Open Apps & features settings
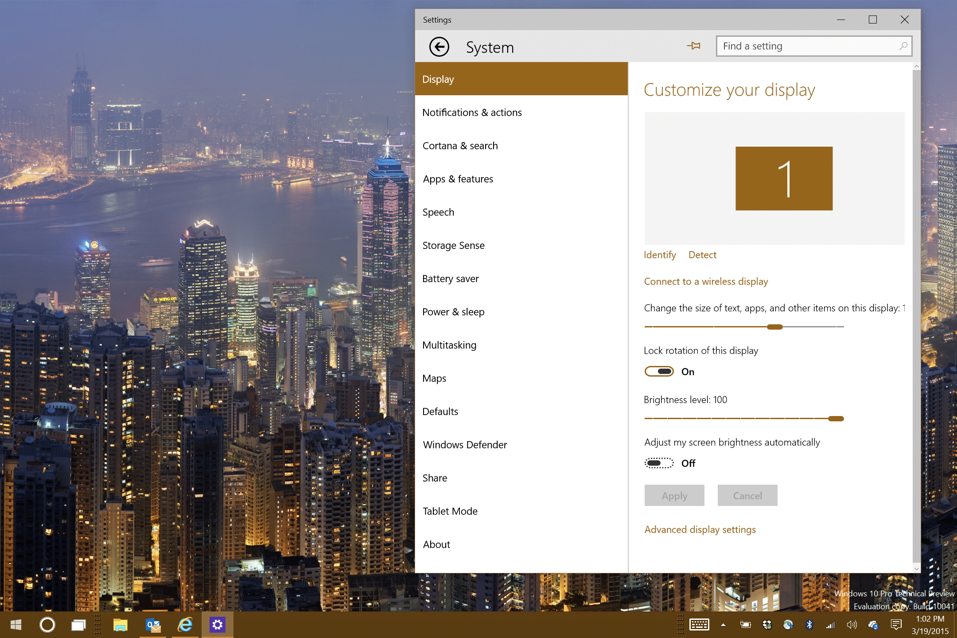 click(x=521, y=179)
